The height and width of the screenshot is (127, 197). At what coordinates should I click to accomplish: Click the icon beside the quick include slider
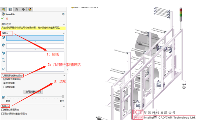[3, 97]
